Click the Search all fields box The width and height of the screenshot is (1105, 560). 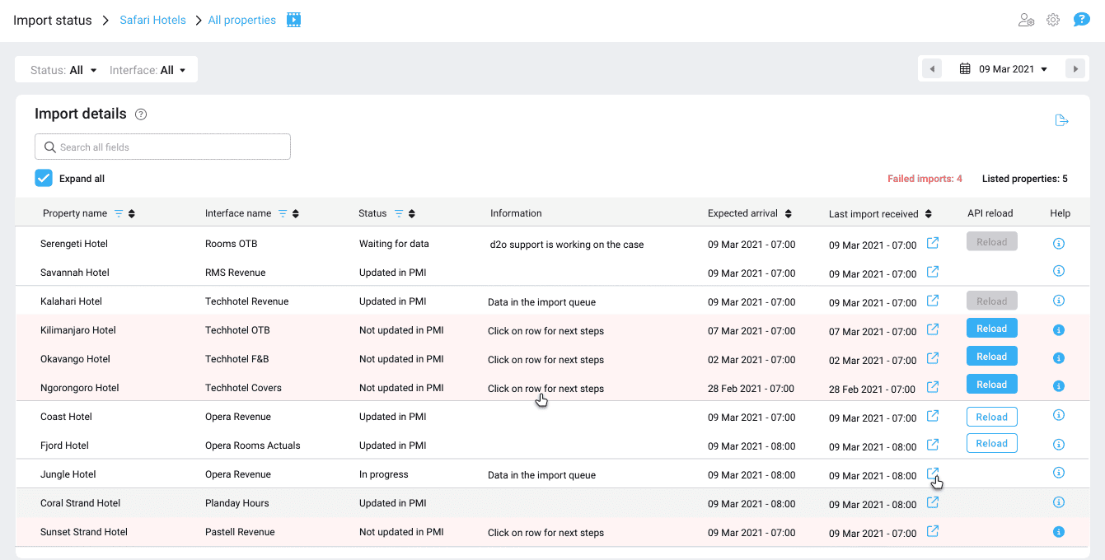(162, 147)
